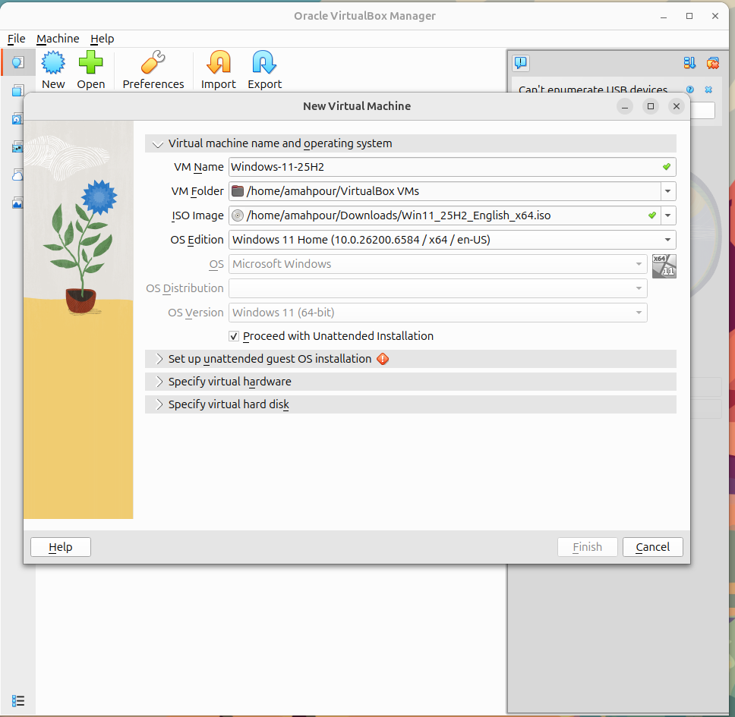Screen dimensions: 735x717
Task: Open the Network manager sidebar icon
Action: click(x=17, y=146)
